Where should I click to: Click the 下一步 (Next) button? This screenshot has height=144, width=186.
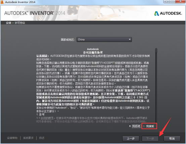(150, 138)
